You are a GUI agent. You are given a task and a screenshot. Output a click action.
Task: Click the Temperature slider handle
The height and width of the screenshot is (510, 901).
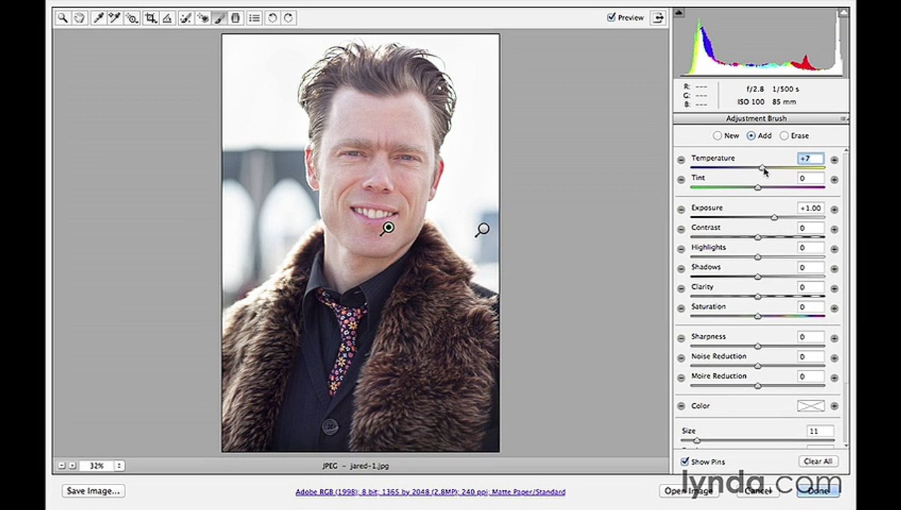[x=762, y=168]
